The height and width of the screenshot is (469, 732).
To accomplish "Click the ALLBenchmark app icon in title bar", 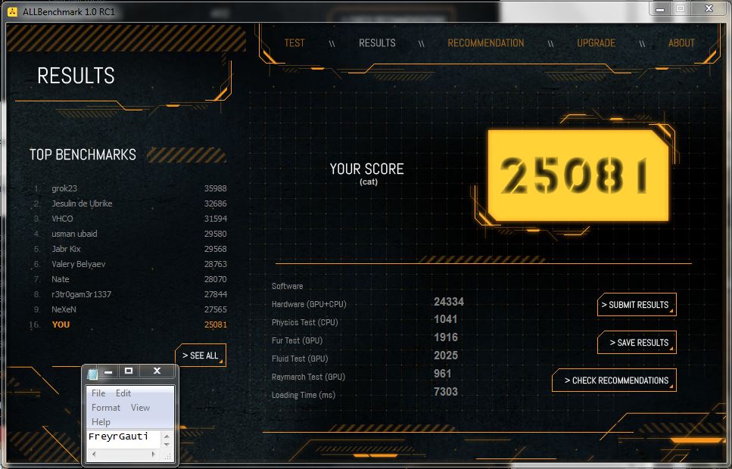I will point(13,11).
